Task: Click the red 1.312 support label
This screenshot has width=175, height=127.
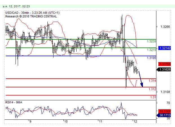Action: [152, 89]
